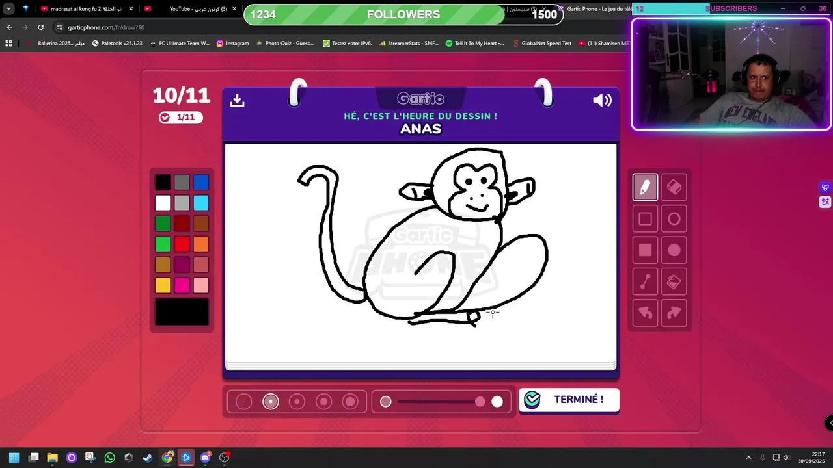Open Steam from the taskbar
This screenshot has height=468, width=833.
tap(148, 458)
